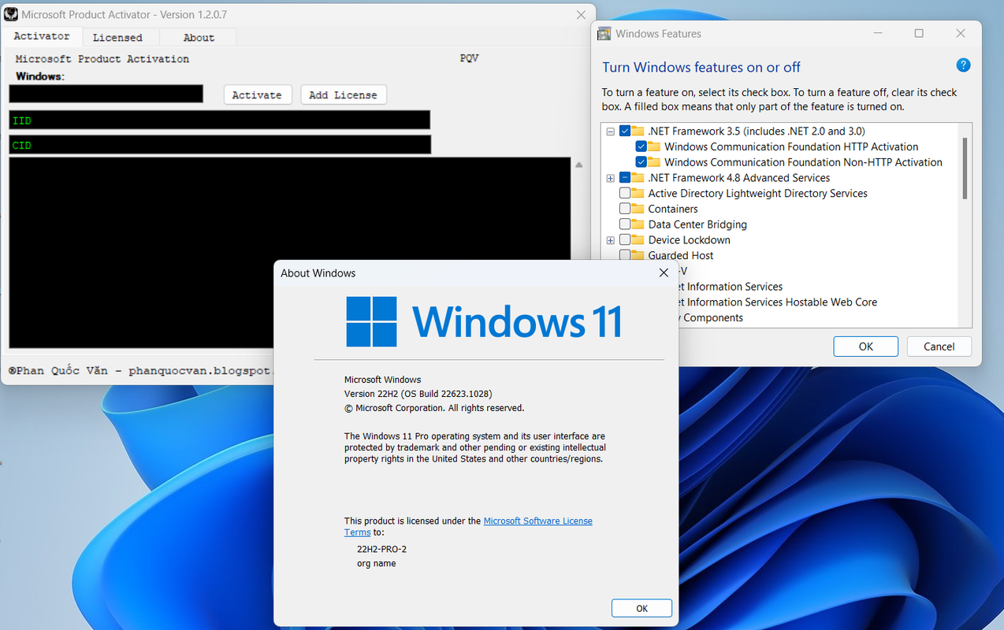Check the Data Center Bridging checkbox

click(x=625, y=224)
